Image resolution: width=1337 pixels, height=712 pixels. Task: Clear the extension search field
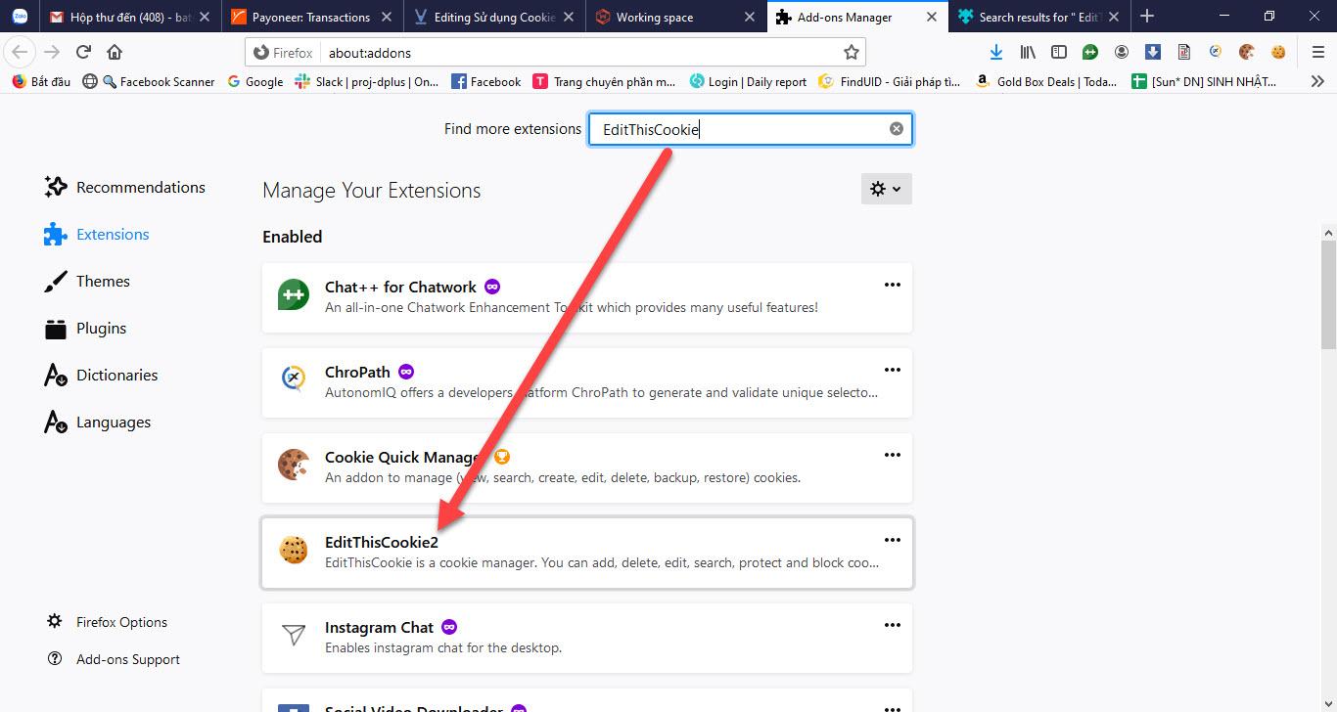[x=897, y=129]
